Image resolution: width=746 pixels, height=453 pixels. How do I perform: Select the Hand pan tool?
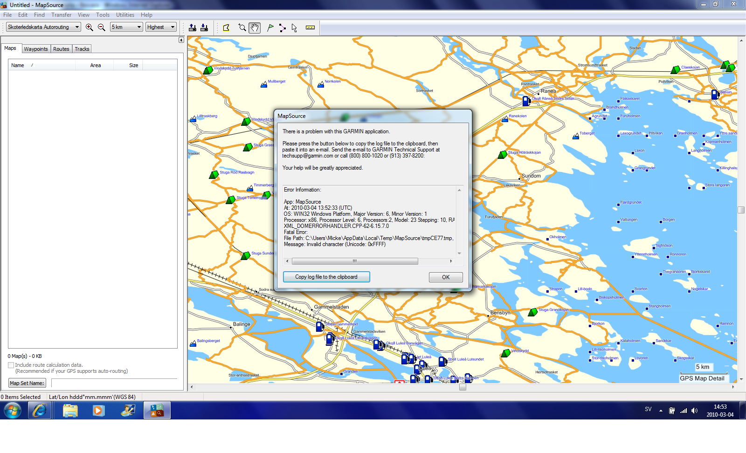click(x=255, y=27)
